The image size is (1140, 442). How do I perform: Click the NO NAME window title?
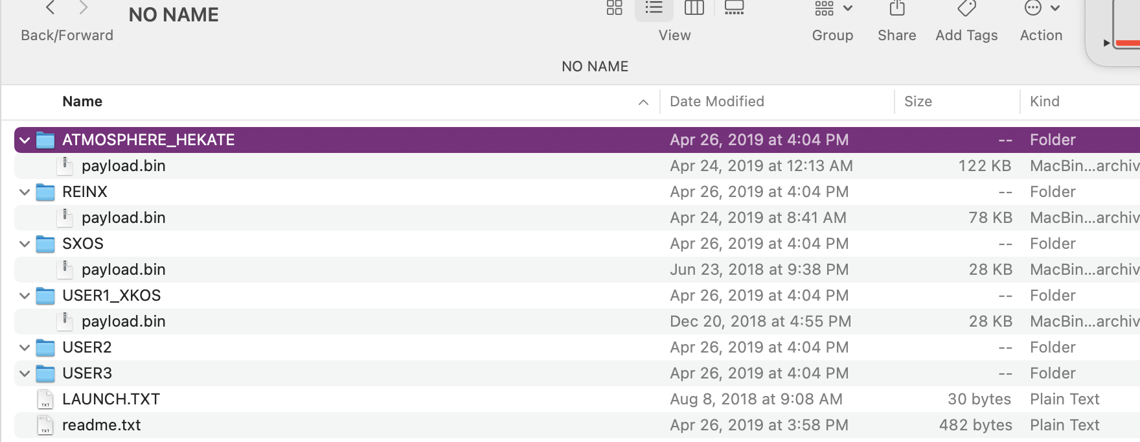click(x=174, y=14)
